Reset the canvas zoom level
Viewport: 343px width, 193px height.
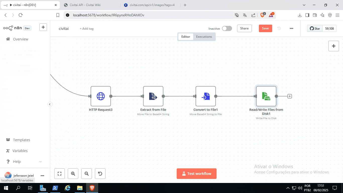[x=100, y=174]
